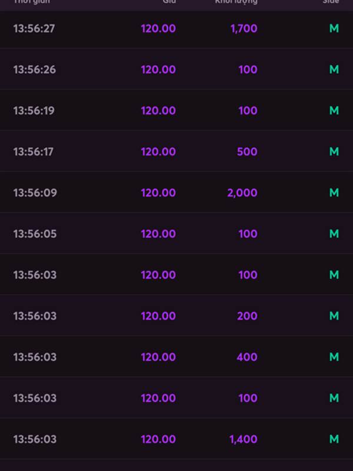353x471 pixels.
Task: Click price 120.00 in 13:56:27 row
Action: [x=158, y=28]
